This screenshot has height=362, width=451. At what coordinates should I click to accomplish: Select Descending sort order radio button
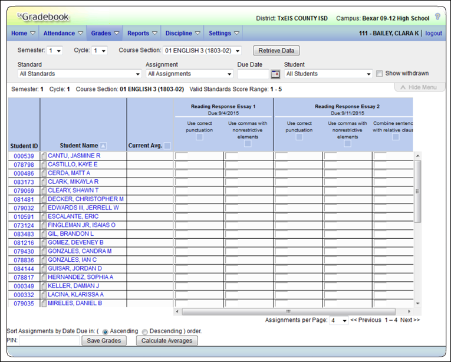click(x=144, y=331)
